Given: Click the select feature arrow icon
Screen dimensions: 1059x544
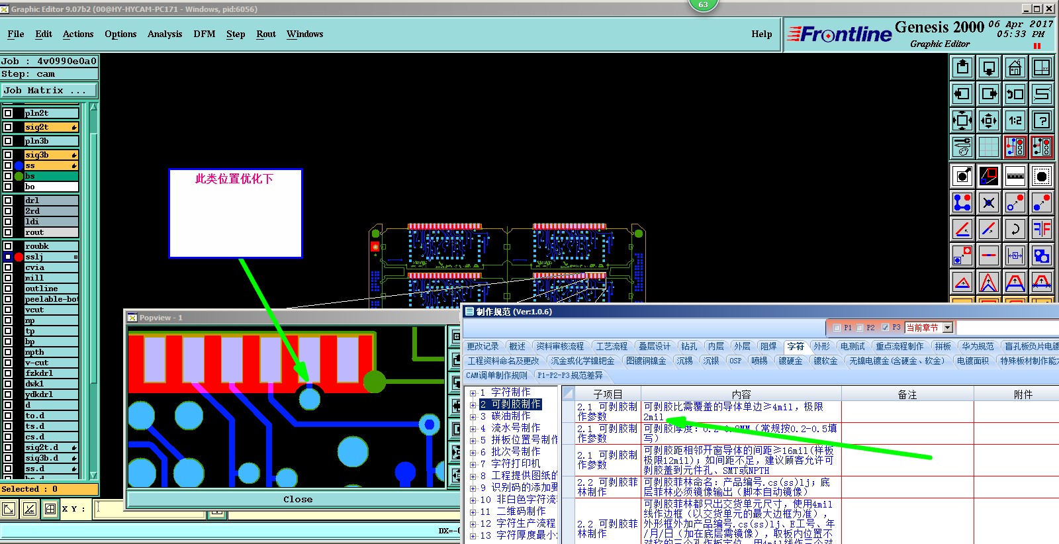Looking at the screenshot, I should coord(963,176).
